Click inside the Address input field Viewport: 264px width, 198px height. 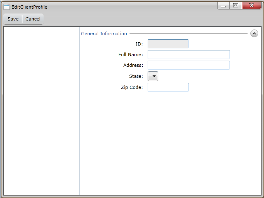tap(189, 65)
